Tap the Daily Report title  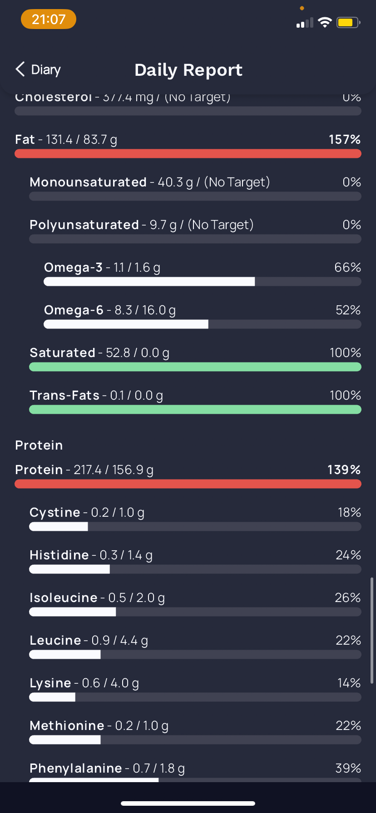coord(188,70)
